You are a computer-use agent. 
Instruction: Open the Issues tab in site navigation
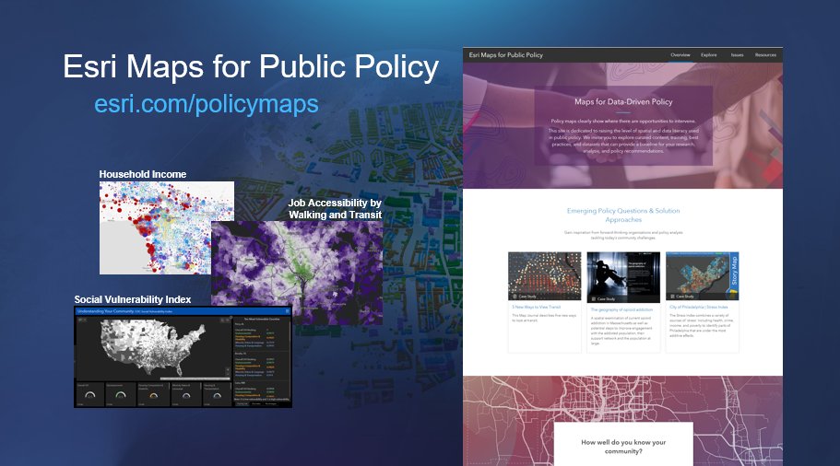pyautogui.click(x=737, y=54)
